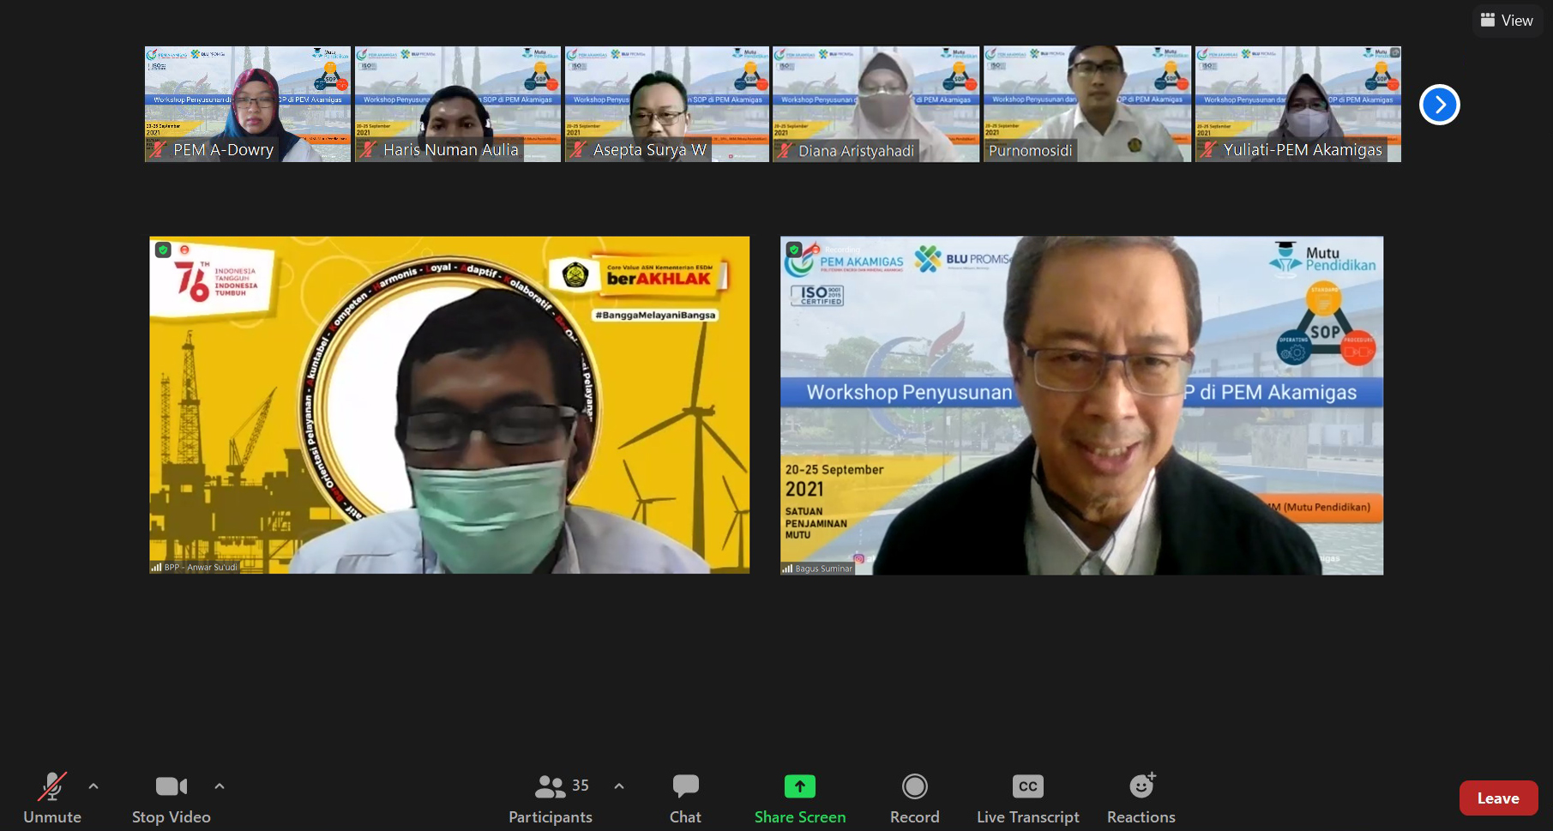Leave the meeting
The image size is (1553, 831).
tap(1498, 798)
